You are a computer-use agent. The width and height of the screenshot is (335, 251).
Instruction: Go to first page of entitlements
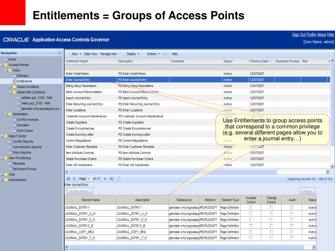tap(68, 179)
